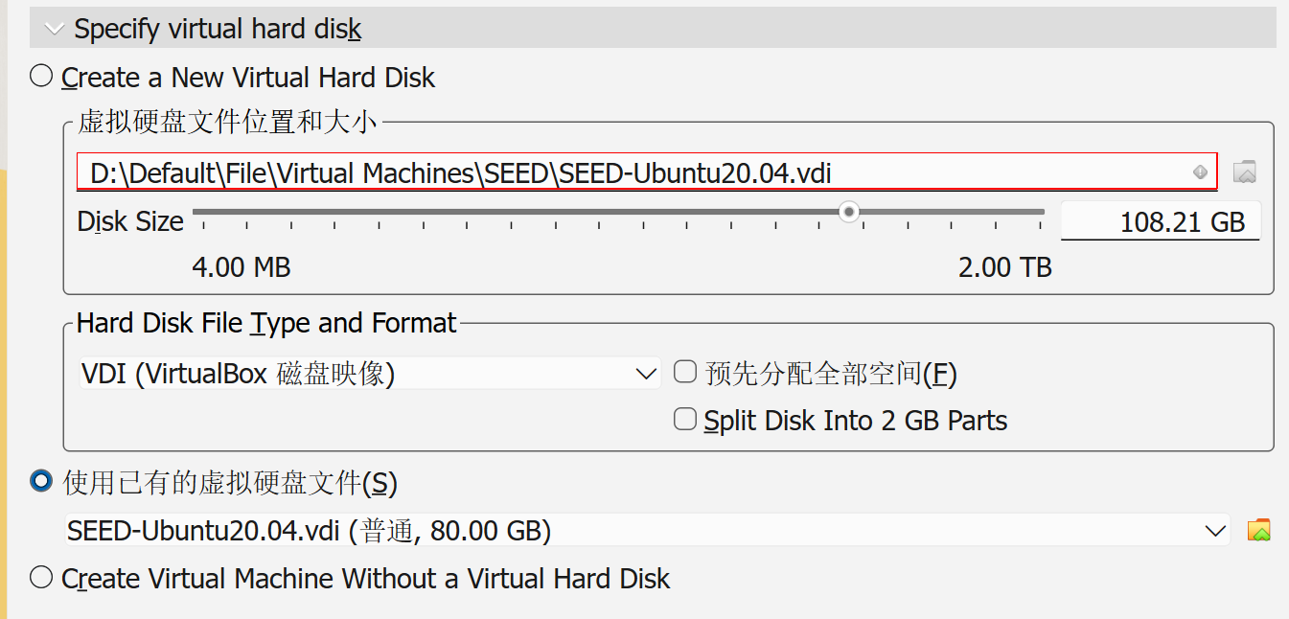Screen dimensions: 1289x619
Task: Click the 2.00 TB maximum size label
Action: coord(1004,267)
